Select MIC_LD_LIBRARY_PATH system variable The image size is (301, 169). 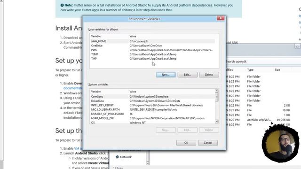click(x=152, y=109)
